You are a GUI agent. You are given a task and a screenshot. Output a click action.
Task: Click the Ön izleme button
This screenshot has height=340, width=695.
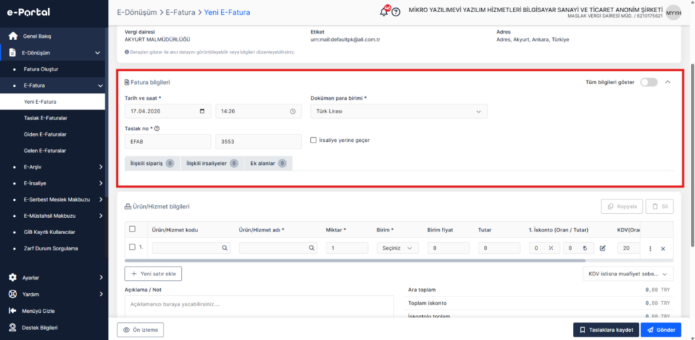click(x=140, y=330)
